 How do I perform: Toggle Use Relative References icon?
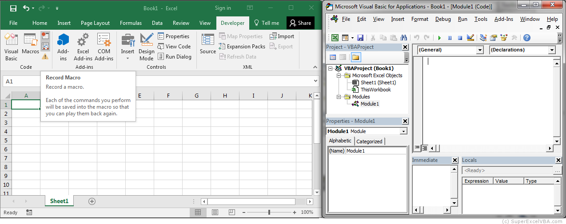45,46
